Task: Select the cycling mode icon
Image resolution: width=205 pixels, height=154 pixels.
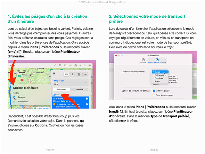Action: 85,74
